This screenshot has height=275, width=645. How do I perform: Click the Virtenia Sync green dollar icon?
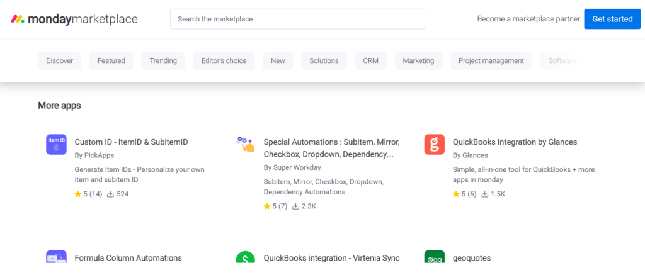tap(246, 257)
